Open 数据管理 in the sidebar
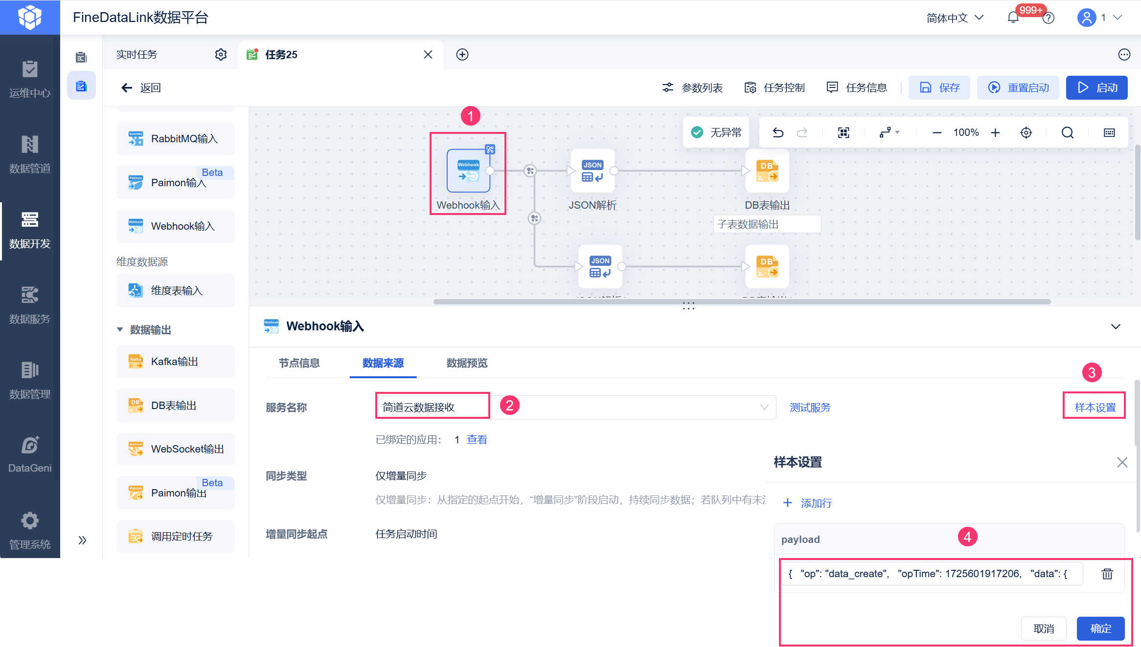Screen dimensions: 1141x647 tap(30, 380)
